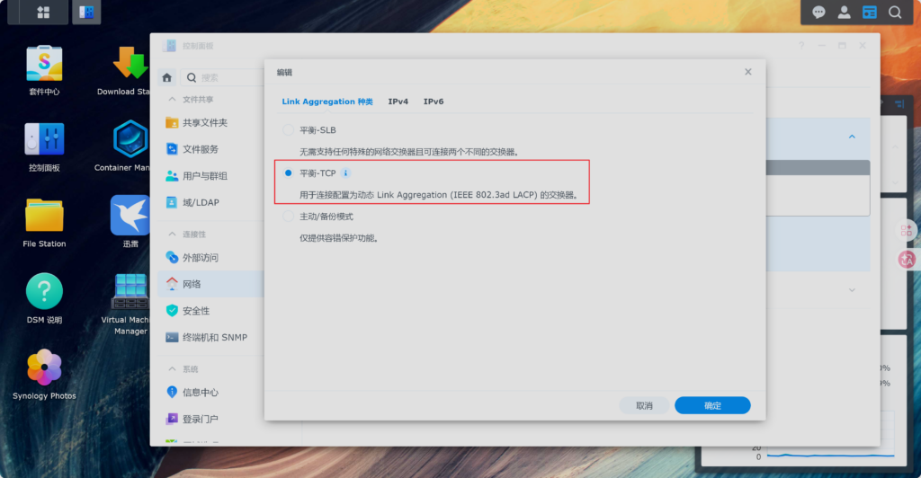Open Synology Photos app icon
Screen dimensions: 921x478
point(44,368)
